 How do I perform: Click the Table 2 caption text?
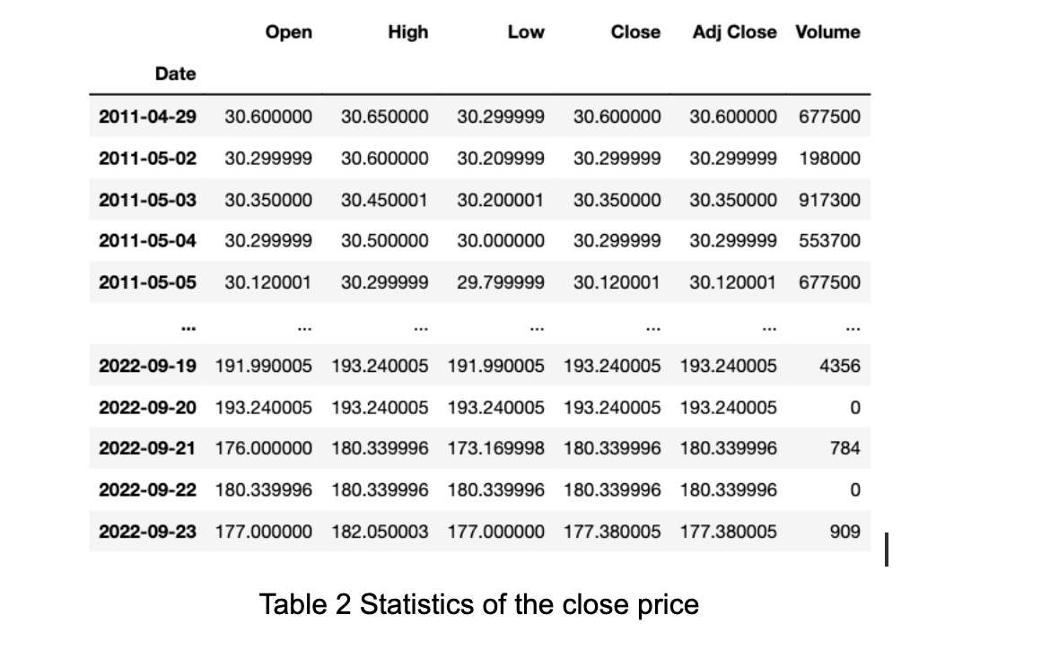pyautogui.click(x=479, y=604)
